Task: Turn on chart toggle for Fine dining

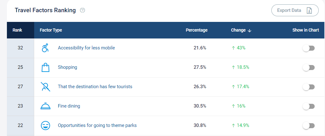Action: [309, 106]
